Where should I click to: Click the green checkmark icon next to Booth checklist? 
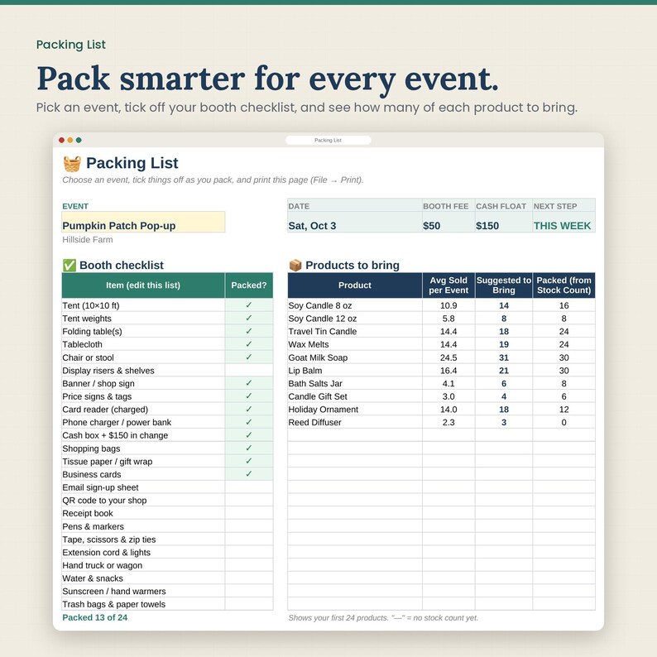70,266
